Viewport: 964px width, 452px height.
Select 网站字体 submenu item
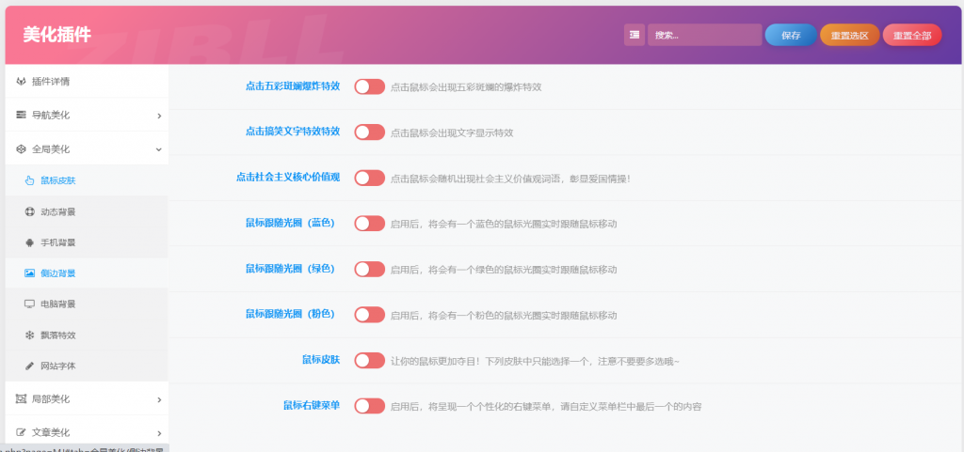coord(87,366)
